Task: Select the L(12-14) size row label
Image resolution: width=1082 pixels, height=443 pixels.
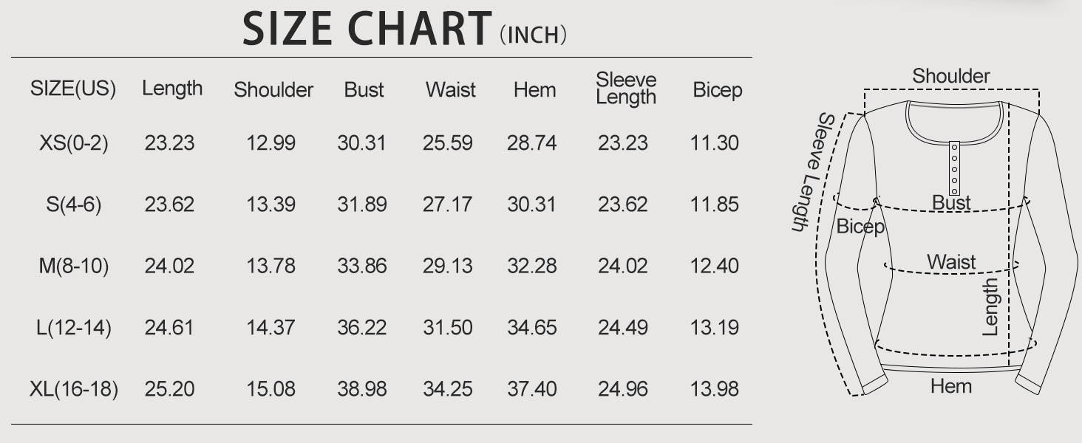Action: pyautogui.click(x=73, y=327)
